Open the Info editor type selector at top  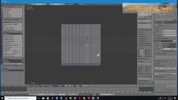pyautogui.click(x=3, y=4)
